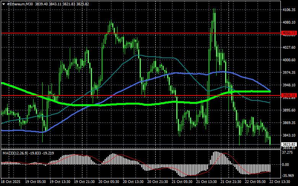Click the 4106.35 price scale mark

(x=288, y=10)
